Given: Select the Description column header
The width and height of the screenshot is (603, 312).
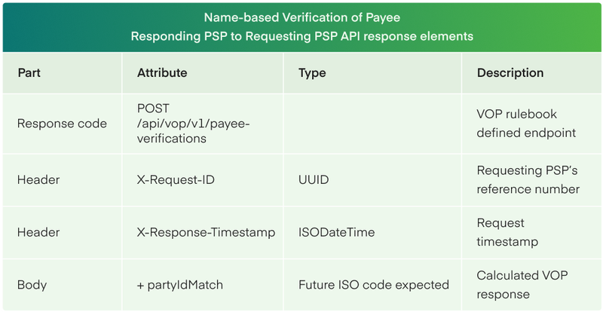Looking at the screenshot, I should [x=531, y=73].
